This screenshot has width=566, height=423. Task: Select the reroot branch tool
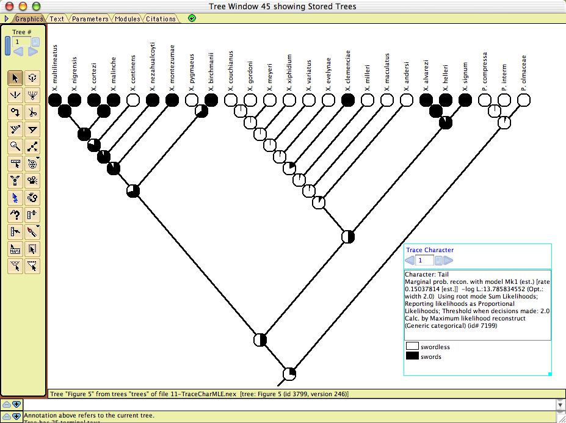[x=15, y=112]
